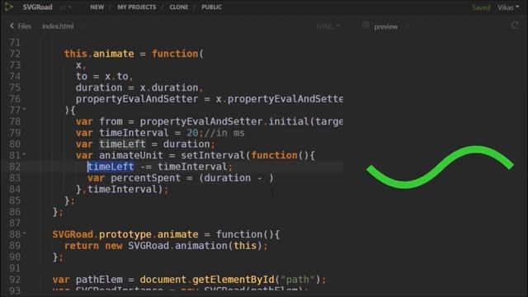This screenshot has height=297, width=528.
Task: Click 'percentSpent' on line 83
Action: tap(146, 178)
